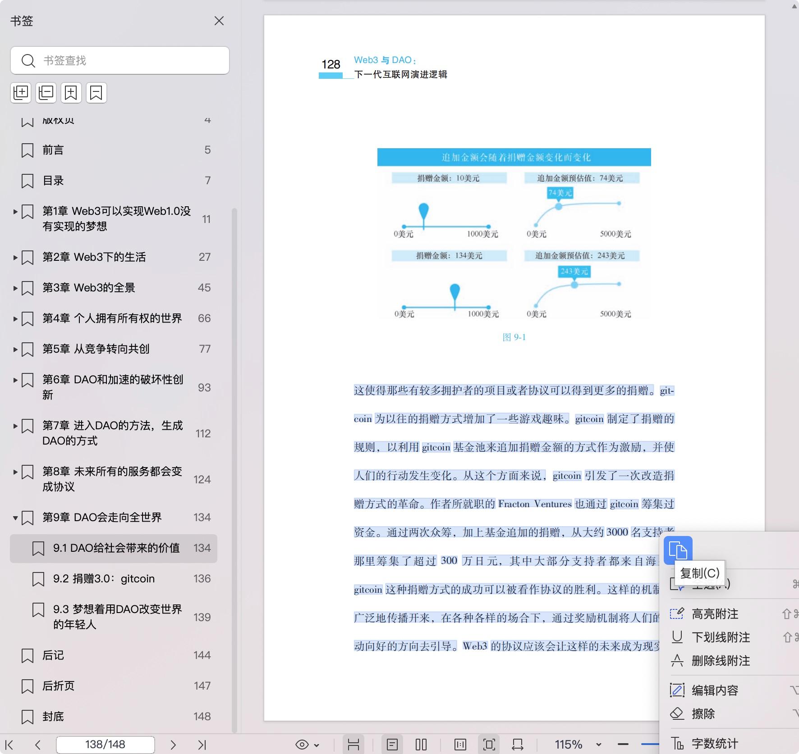
Task: Click the expand all bookmarks icon
Action: click(x=21, y=93)
